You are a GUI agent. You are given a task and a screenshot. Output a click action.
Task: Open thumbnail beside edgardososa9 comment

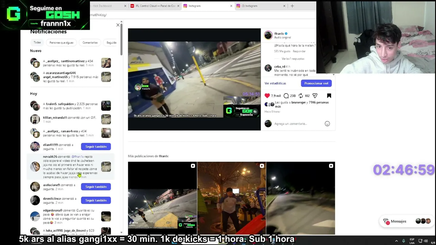[x=106, y=216]
